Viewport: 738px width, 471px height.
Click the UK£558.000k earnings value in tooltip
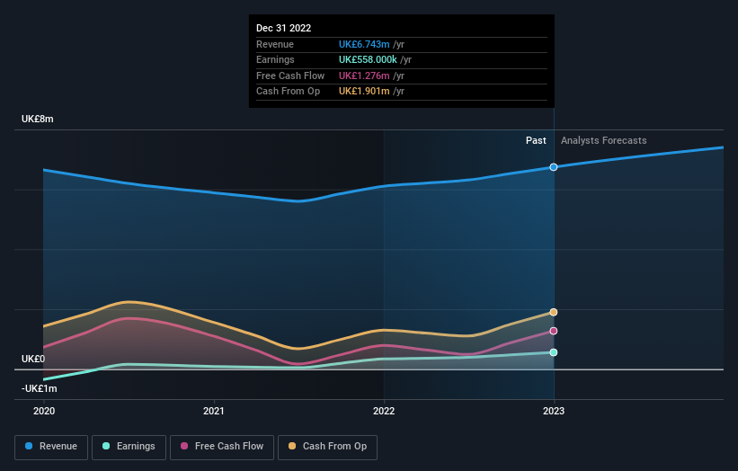point(368,59)
